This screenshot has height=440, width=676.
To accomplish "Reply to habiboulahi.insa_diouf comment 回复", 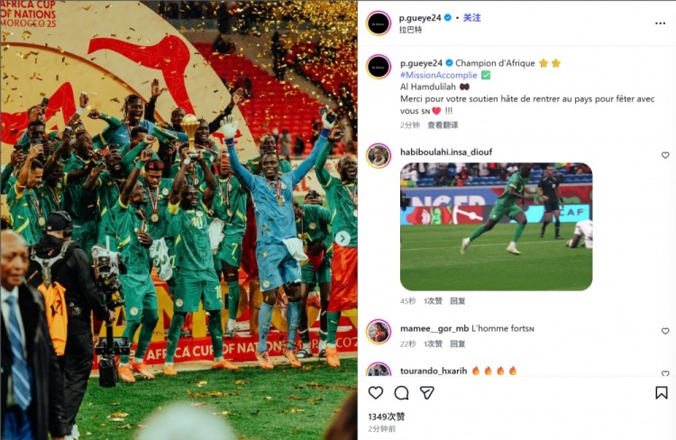I will 457,300.
